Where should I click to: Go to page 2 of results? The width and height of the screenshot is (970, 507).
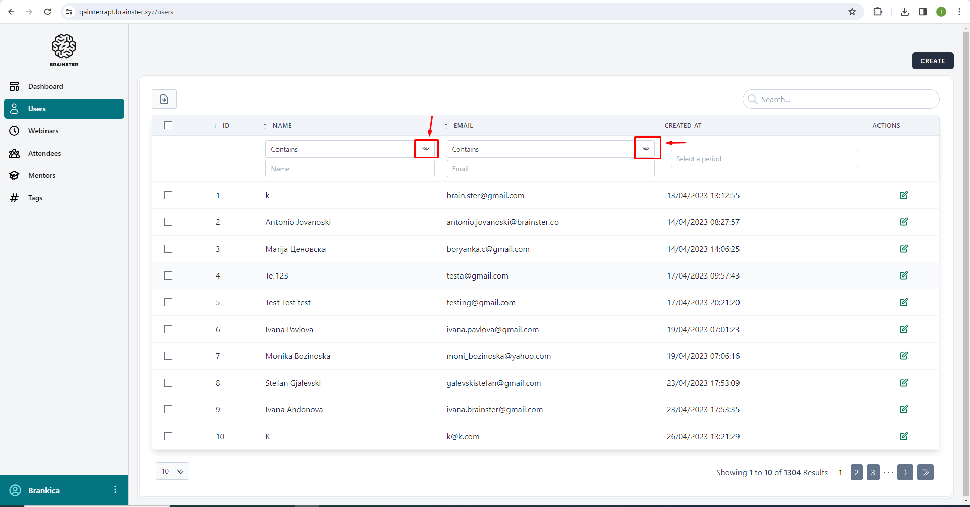[x=856, y=472]
